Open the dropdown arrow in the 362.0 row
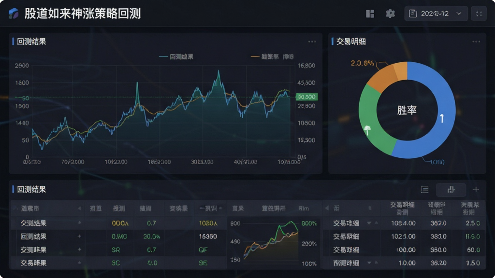 click(369, 223)
